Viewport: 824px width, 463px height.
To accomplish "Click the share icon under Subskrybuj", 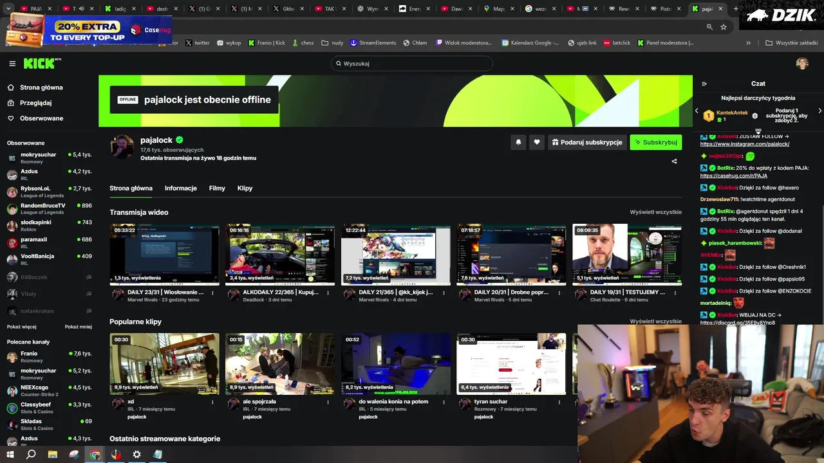I will [674, 161].
